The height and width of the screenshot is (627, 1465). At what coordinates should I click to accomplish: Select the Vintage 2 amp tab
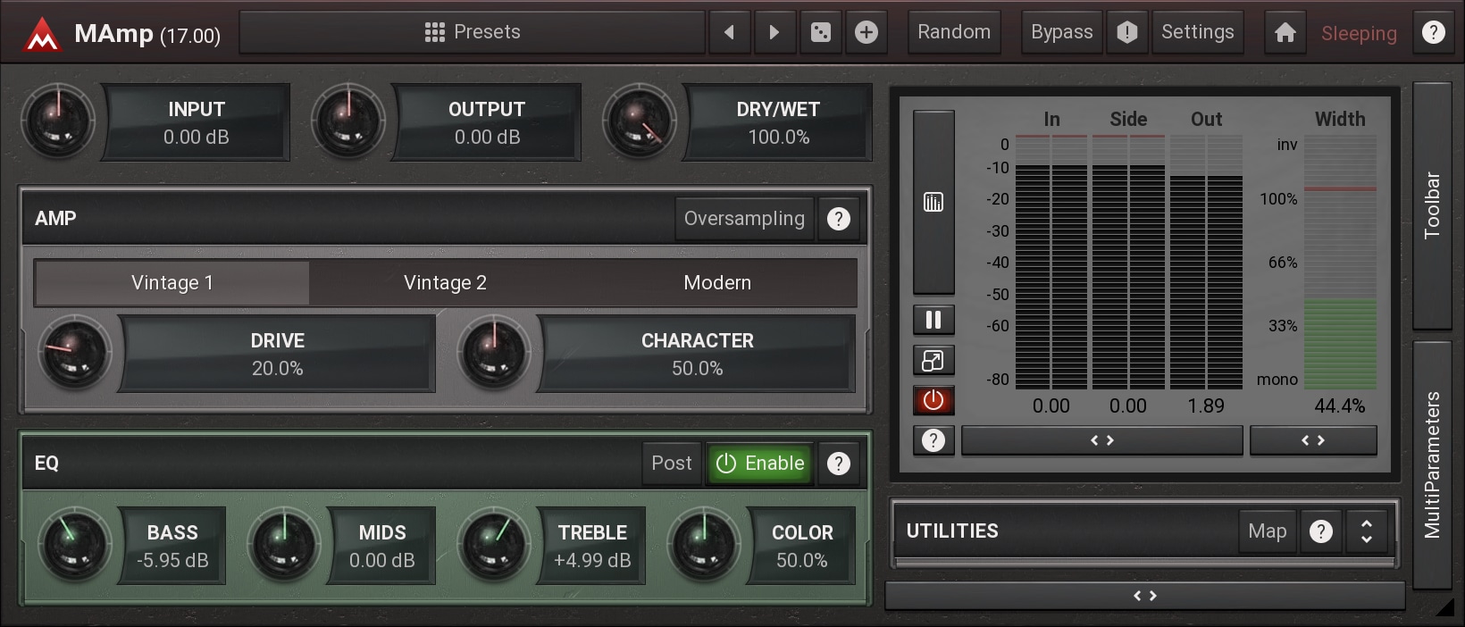(445, 283)
